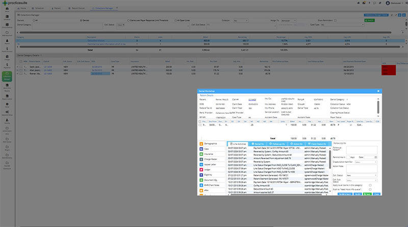Viewport: 408px width, 227px height.
Task: Open EMR/Chart Notes in Denial Workshop
Action: [x=211, y=185]
